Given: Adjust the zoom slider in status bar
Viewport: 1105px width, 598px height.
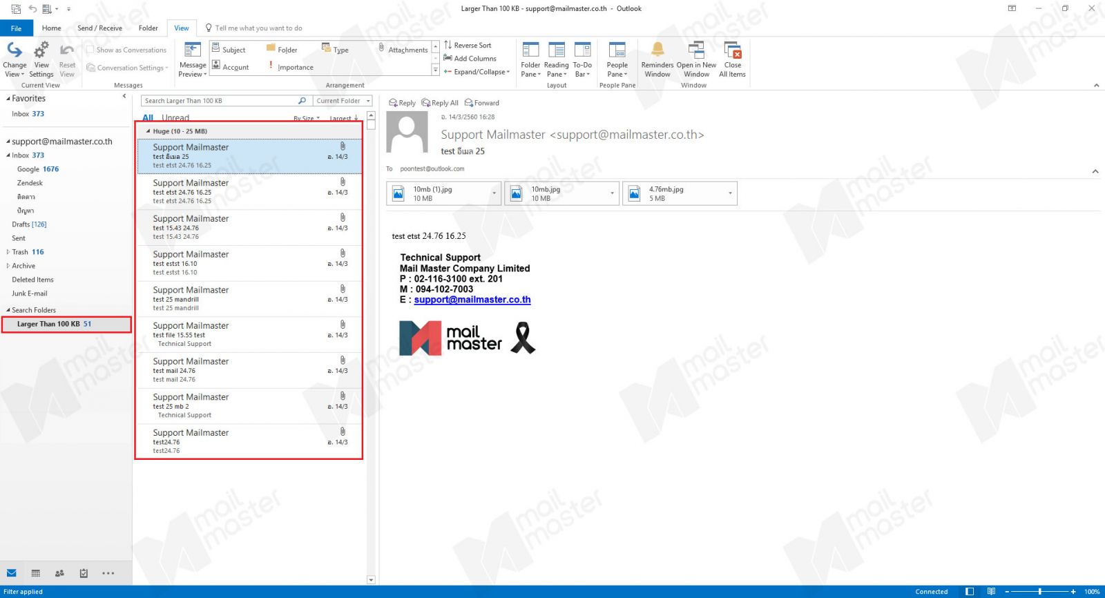Looking at the screenshot, I should coord(1039,592).
